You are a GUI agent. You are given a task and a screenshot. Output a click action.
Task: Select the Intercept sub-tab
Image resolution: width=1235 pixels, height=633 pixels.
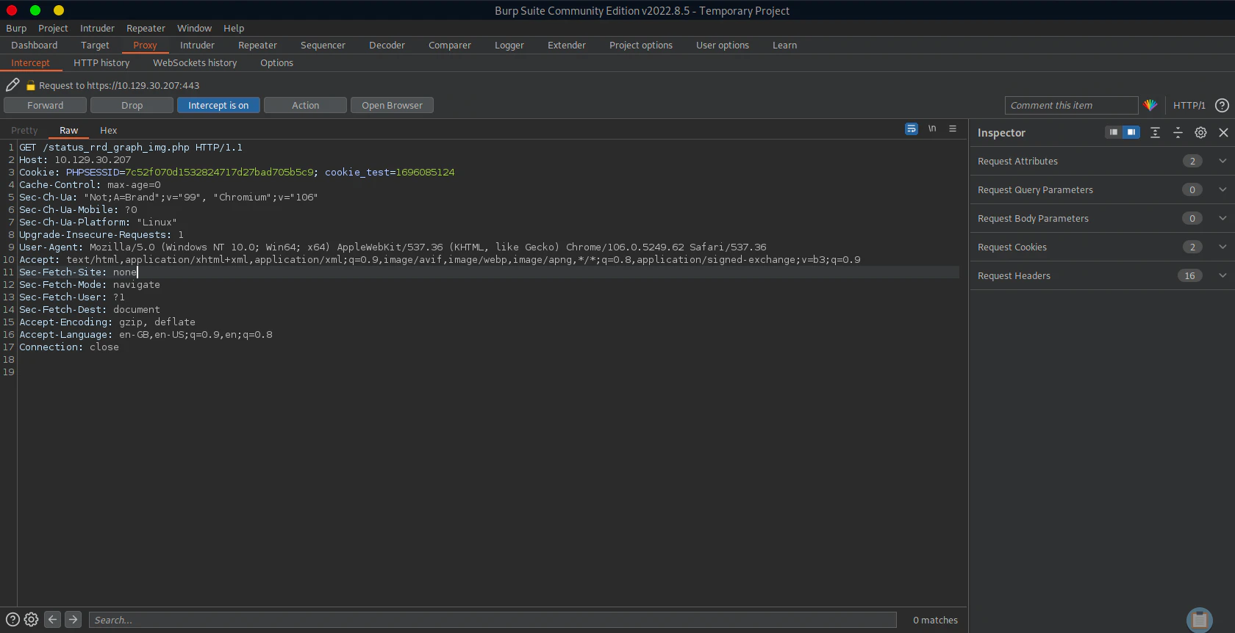pyautogui.click(x=30, y=62)
